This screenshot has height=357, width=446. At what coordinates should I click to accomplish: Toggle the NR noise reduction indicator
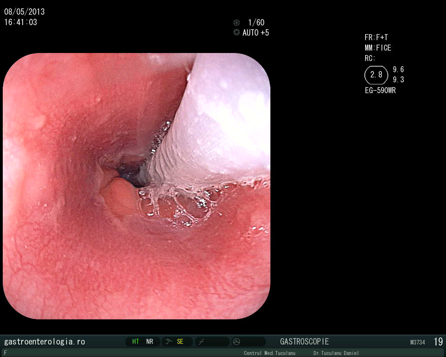(x=150, y=342)
